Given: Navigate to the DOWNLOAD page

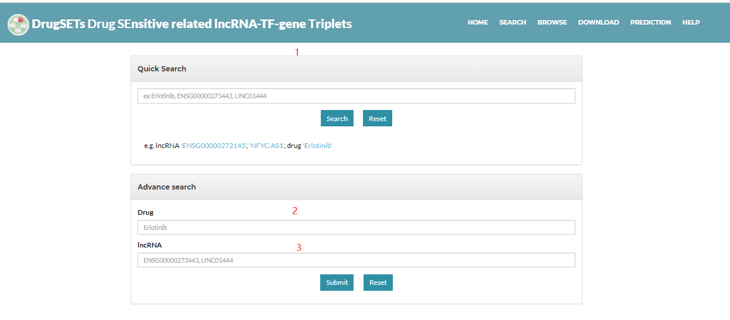Looking at the screenshot, I should (598, 22).
